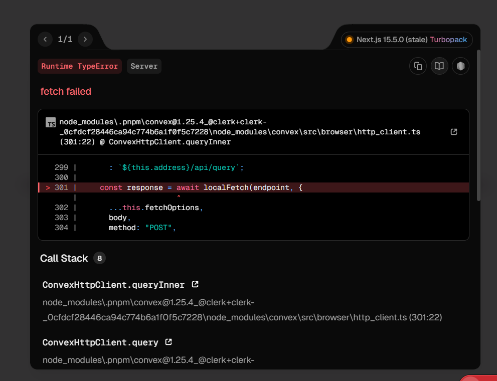Image resolution: width=497 pixels, height=381 pixels.
Task: Select the Runtime TypeError label
Action: click(x=80, y=66)
